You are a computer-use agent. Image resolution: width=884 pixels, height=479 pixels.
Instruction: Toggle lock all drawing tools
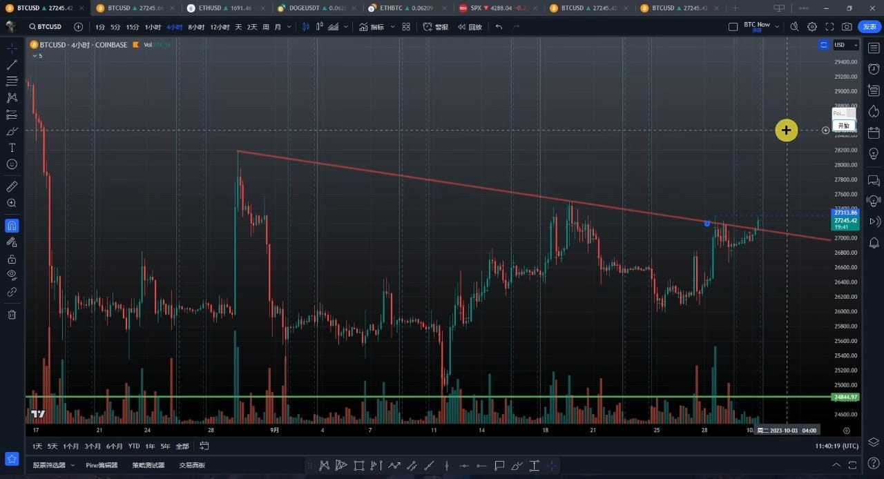[12, 259]
